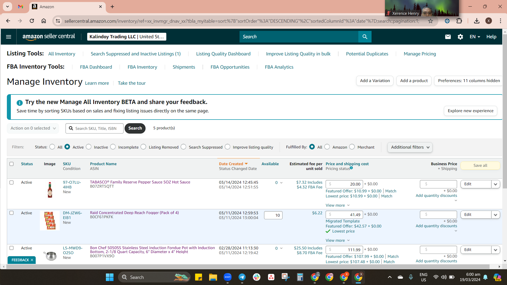Open the messages envelope icon
The height and width of the screenshot is (285, 507).
pyautogui.click(x=448, y=37)
